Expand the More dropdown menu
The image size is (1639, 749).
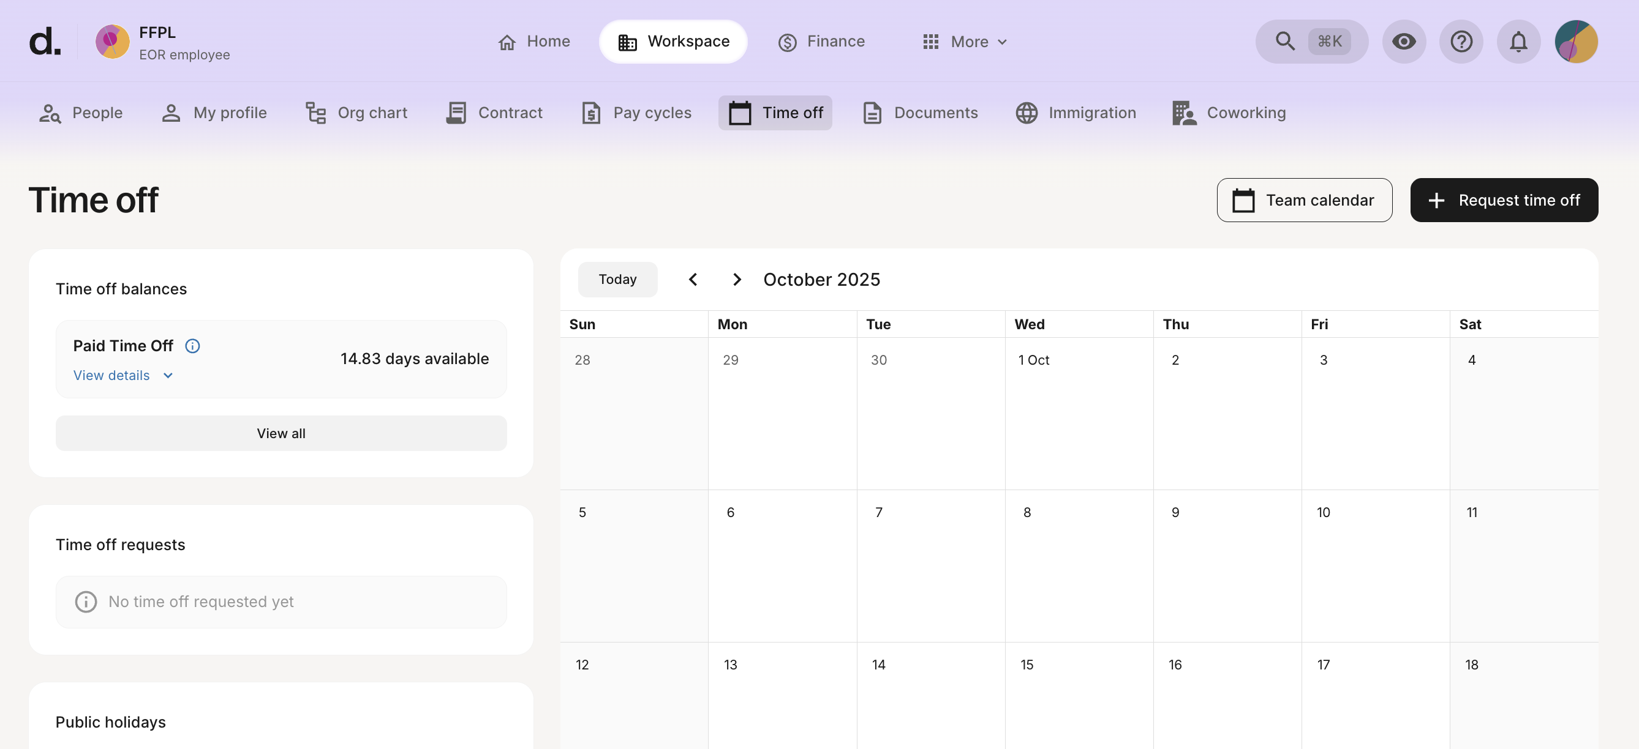point(965,42)
